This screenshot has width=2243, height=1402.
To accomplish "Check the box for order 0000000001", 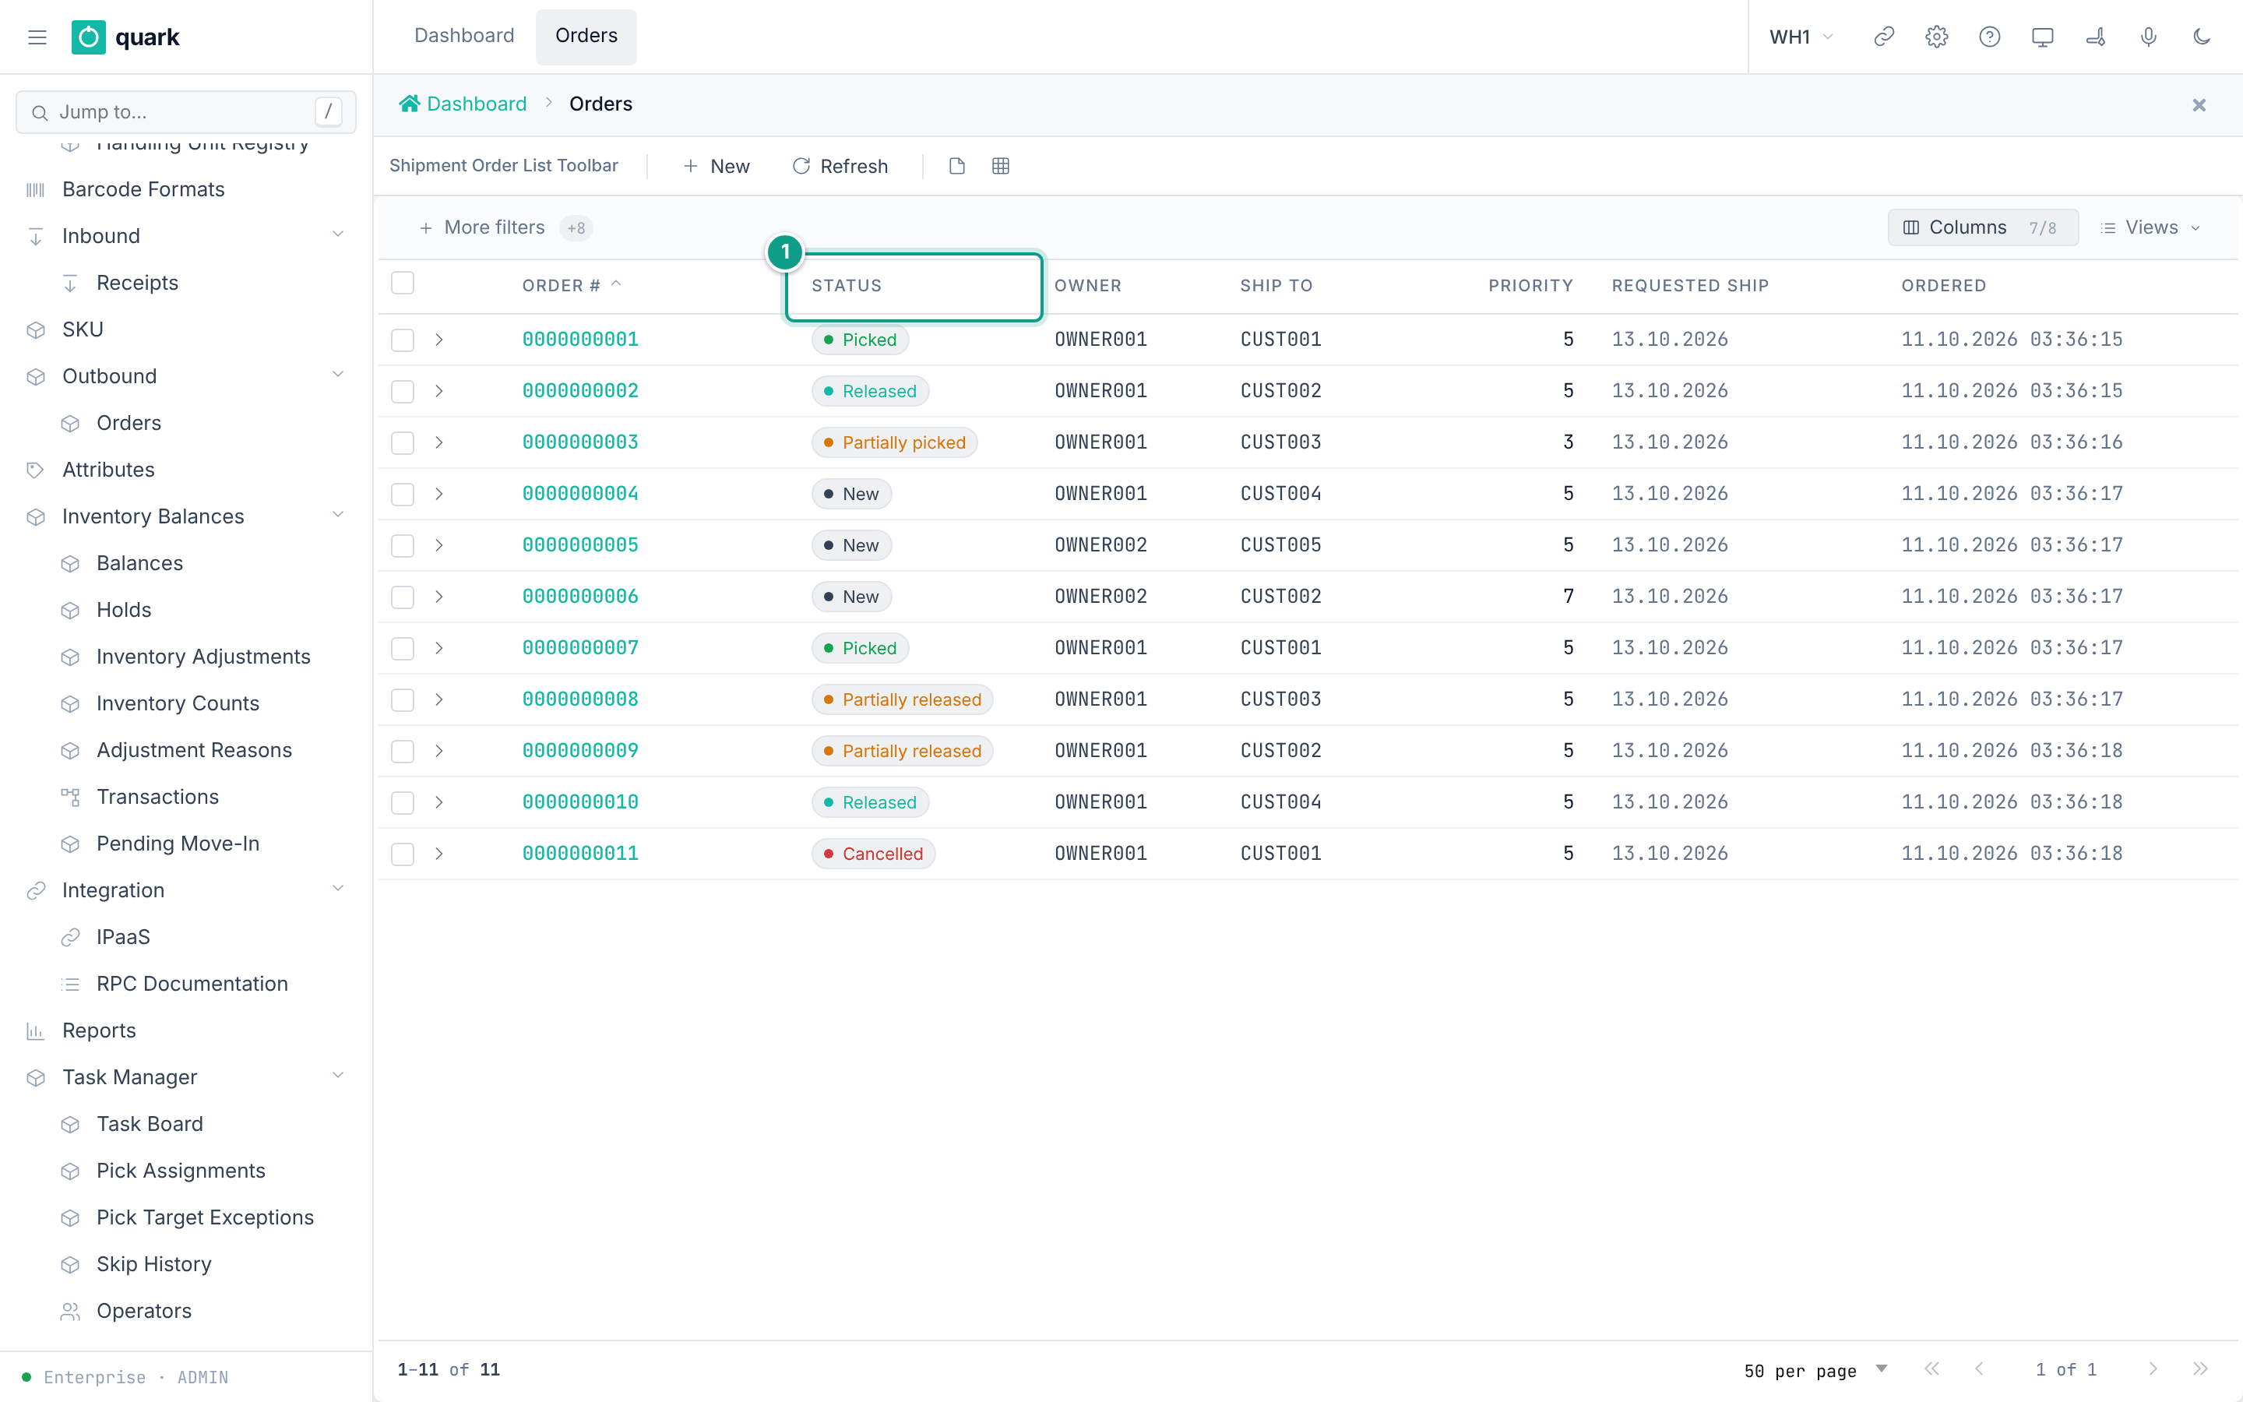I will (x=402, y=340).
